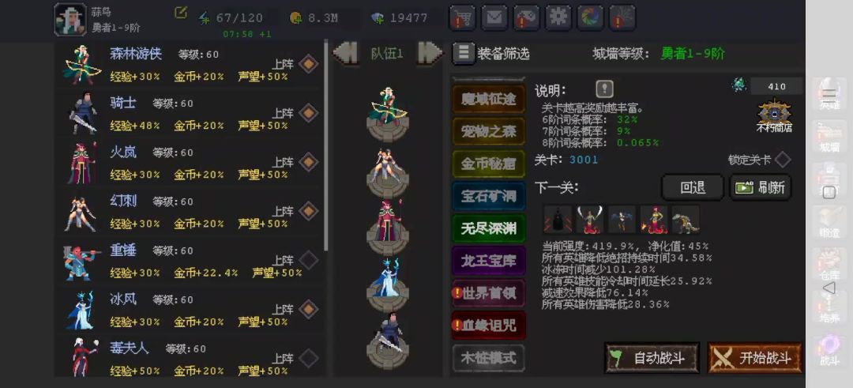Click the 开始战斗 button
The width and height of the screenshot is (853, 388).
(x=754, y=358)
